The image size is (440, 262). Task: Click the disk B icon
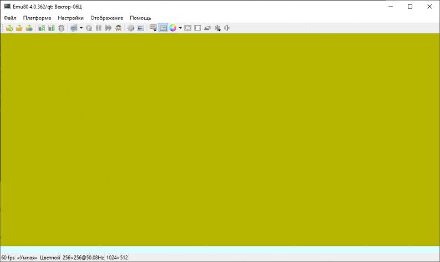click(x=51, y=28)
